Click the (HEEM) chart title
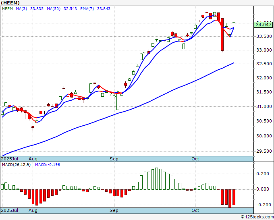The image size is (274, 220). [x=10, y=3]
